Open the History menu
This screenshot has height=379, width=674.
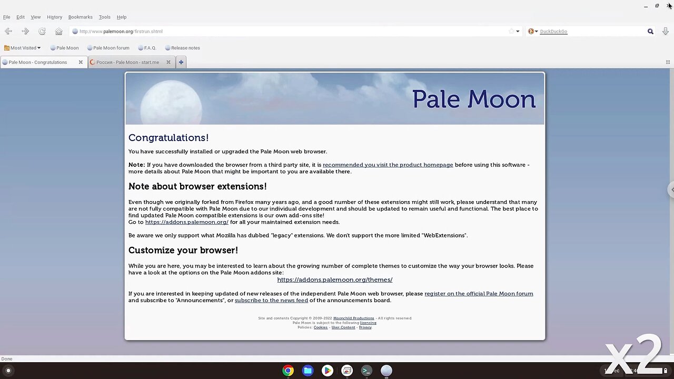coord(54,17)
